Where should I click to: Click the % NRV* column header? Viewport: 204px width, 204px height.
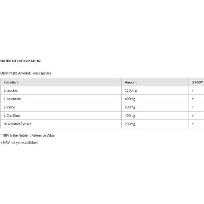click(196, 82)
